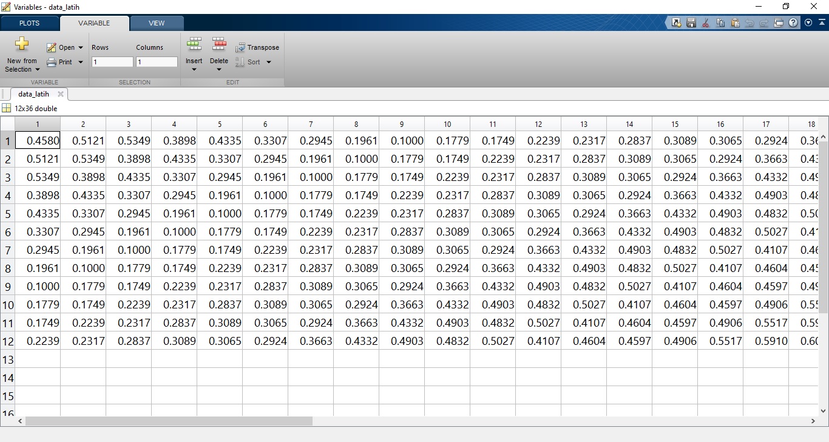Click the Switch Windows icon
Viewport: 829px width, 442px height.
[x=779, y=23]
